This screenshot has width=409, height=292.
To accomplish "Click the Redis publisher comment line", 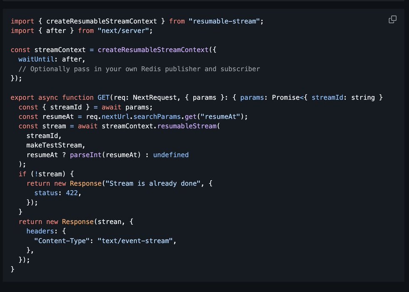I will click(139, 69).
